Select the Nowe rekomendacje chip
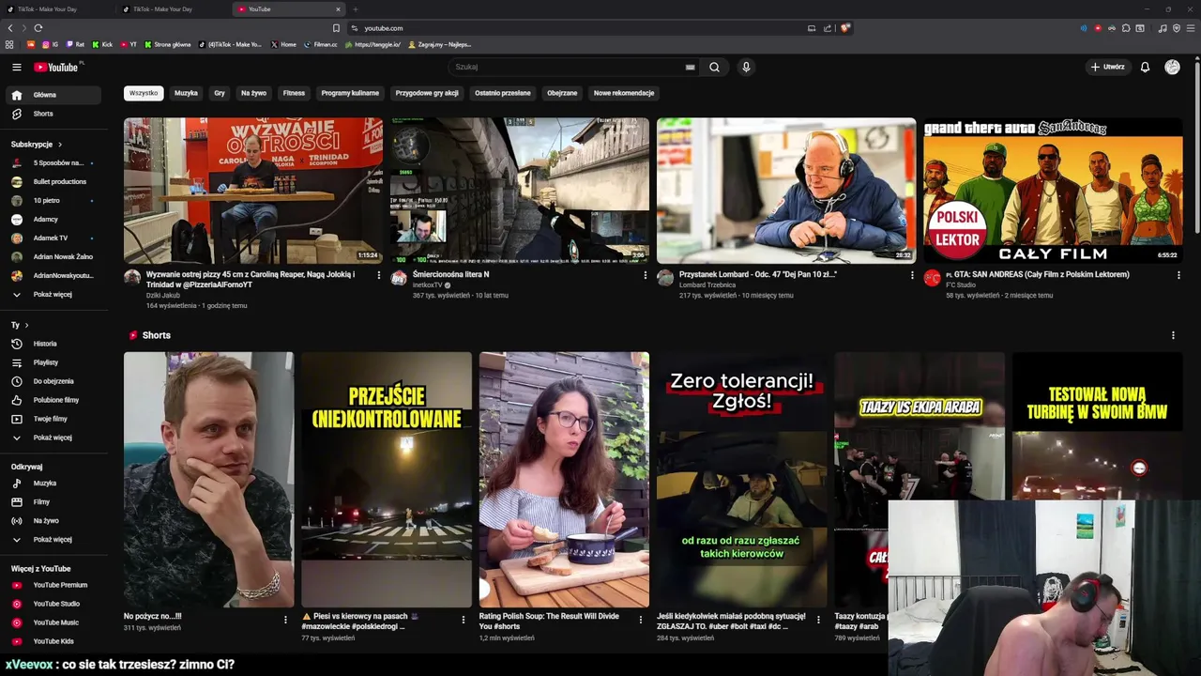This screenshot has height=676, width=1201. pos(624,93)
